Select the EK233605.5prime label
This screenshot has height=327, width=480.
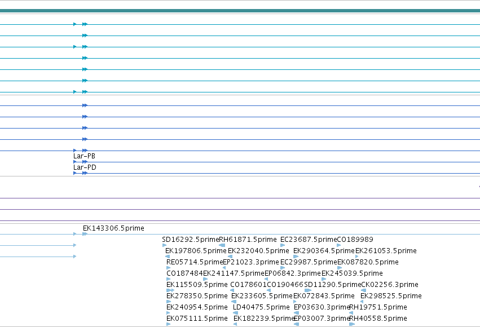coord(262,296)
